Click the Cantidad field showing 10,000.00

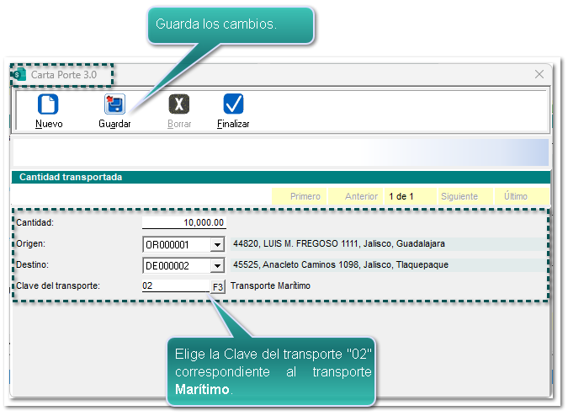184,222
